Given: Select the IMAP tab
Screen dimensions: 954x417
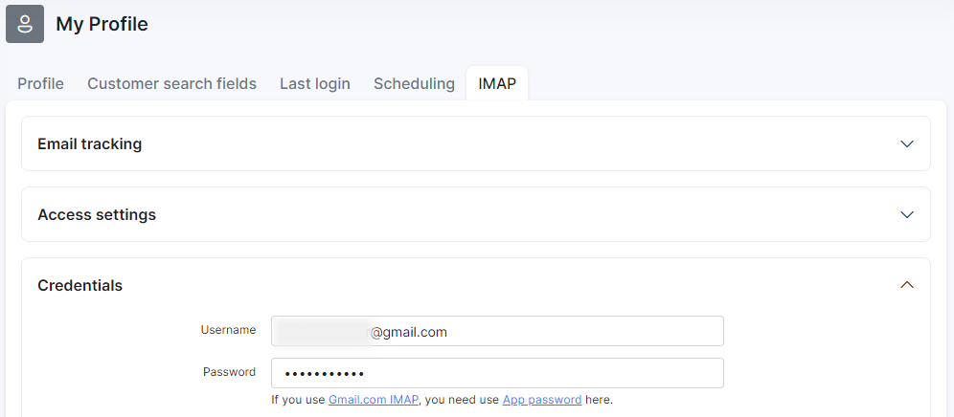Looking at the screenshot, I should point(497,84).
